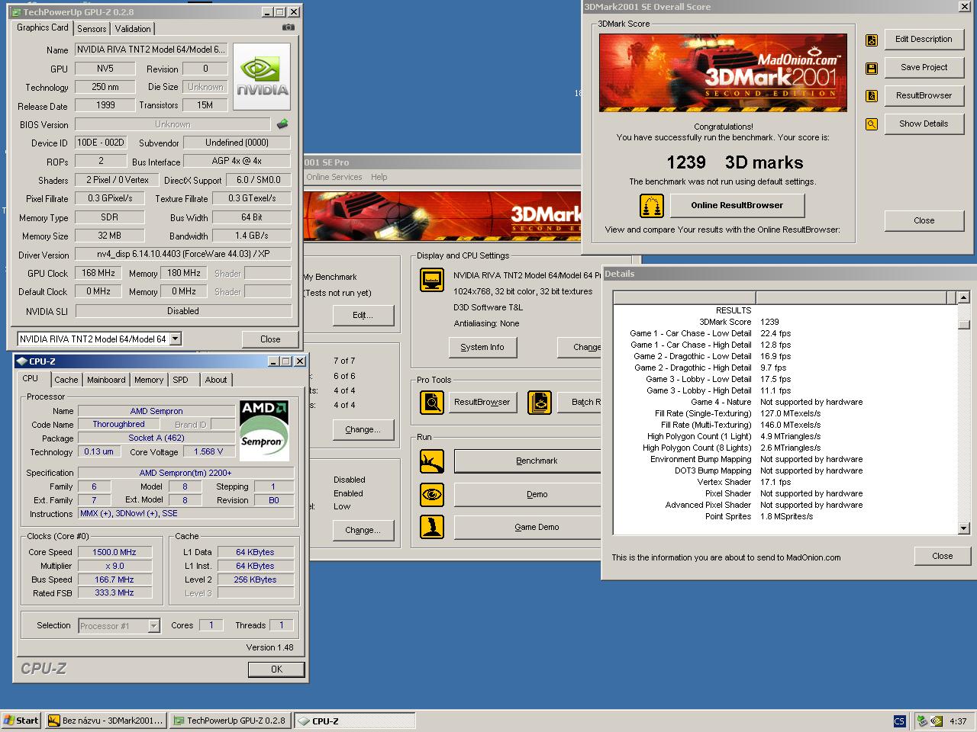This screenshot has height=732, width=977.
Task: Click the Show Details magnifier icon
Action: 872,124
